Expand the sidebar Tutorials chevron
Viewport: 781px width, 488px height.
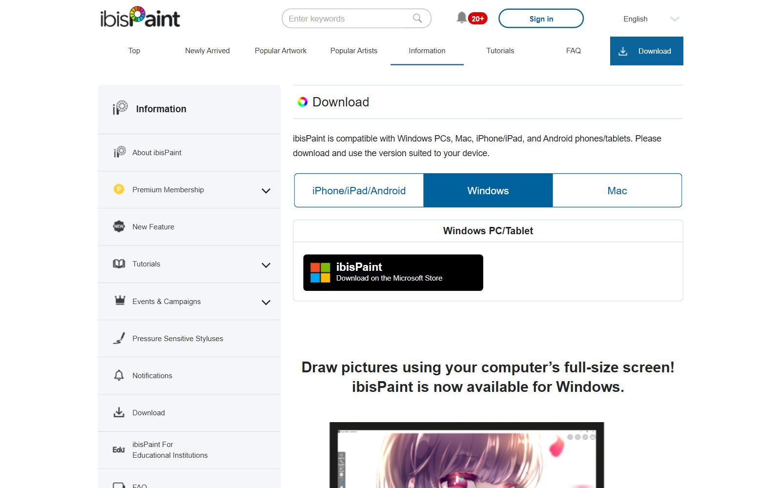(x=266, y=265)
